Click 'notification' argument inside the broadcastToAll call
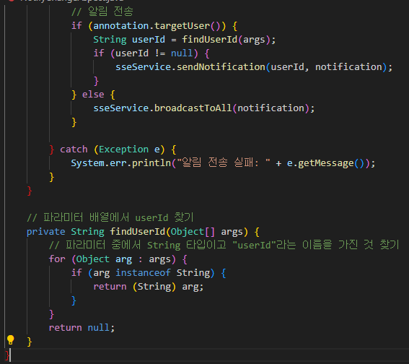 click(271, 108)
